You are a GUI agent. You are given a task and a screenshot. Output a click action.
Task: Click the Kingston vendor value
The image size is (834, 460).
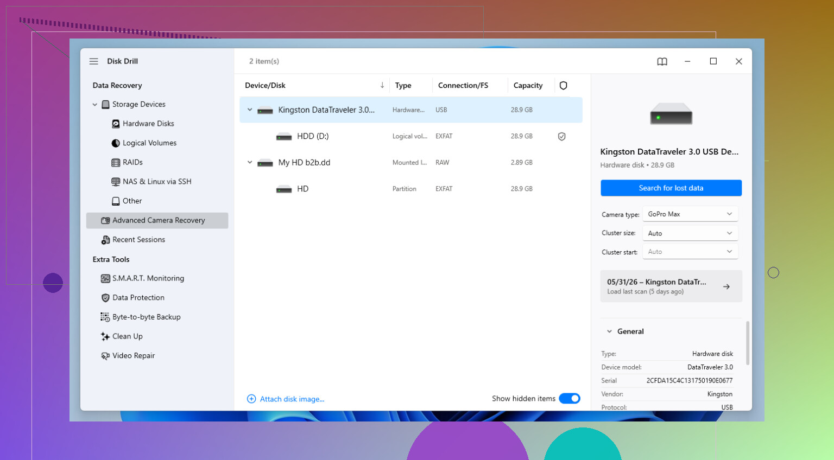click(720, 394)
